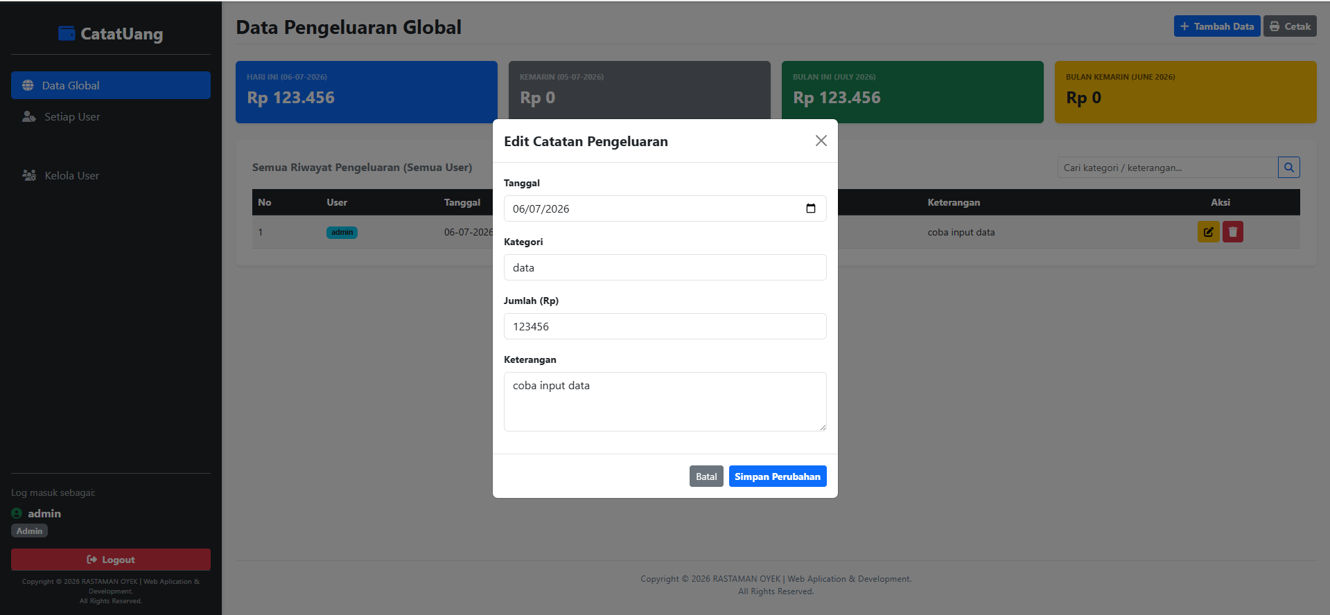This screenshot has width=1330, height=615.
Task: Click the admin badge in table row 1
Action: (x=342, y=232)
